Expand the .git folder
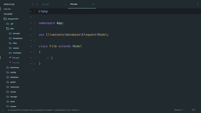The height and width of the screenshot is (113, 201). click(x=10, y=24)
